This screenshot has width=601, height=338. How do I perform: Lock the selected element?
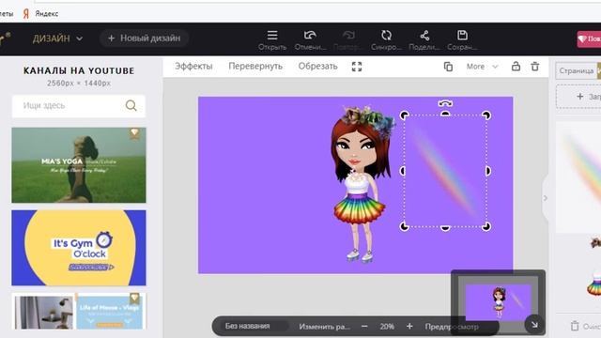coord(516,67)
